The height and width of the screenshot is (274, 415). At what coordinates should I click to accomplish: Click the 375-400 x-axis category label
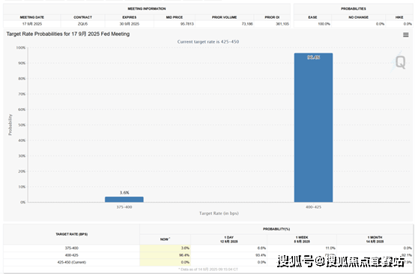(124, 207)
